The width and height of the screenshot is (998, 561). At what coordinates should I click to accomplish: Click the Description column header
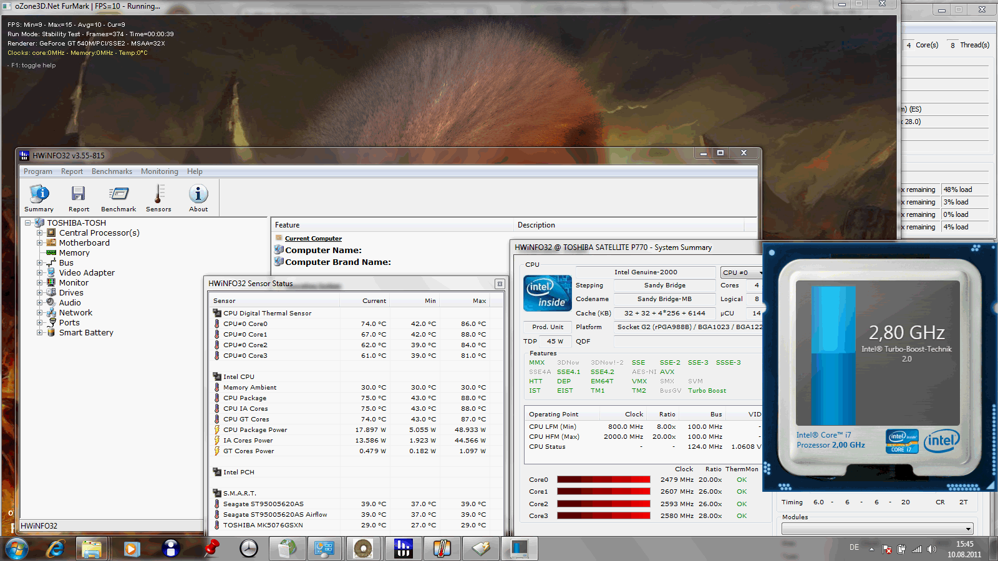coord(629,225)
